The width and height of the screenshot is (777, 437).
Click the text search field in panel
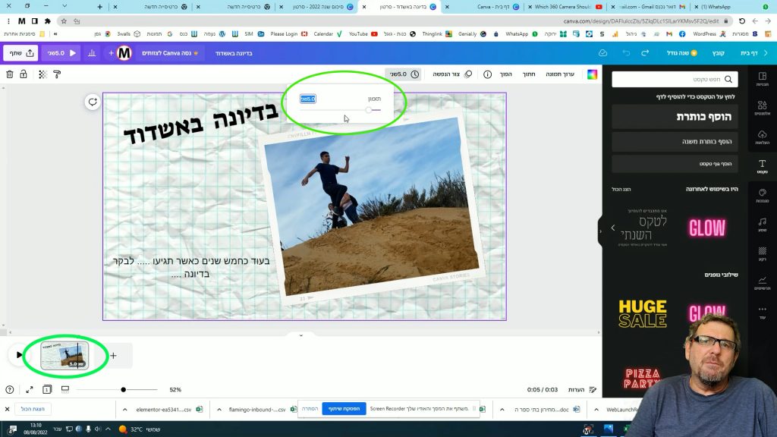pos(675,79)
